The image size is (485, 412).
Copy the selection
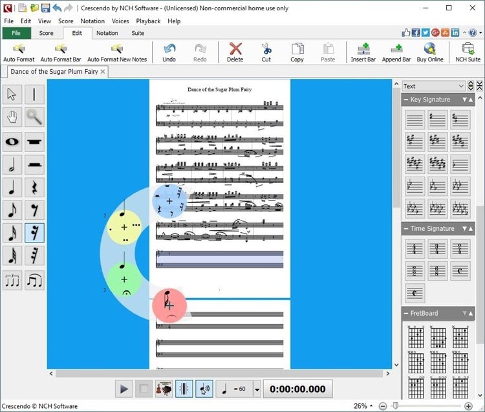point(297,52)
